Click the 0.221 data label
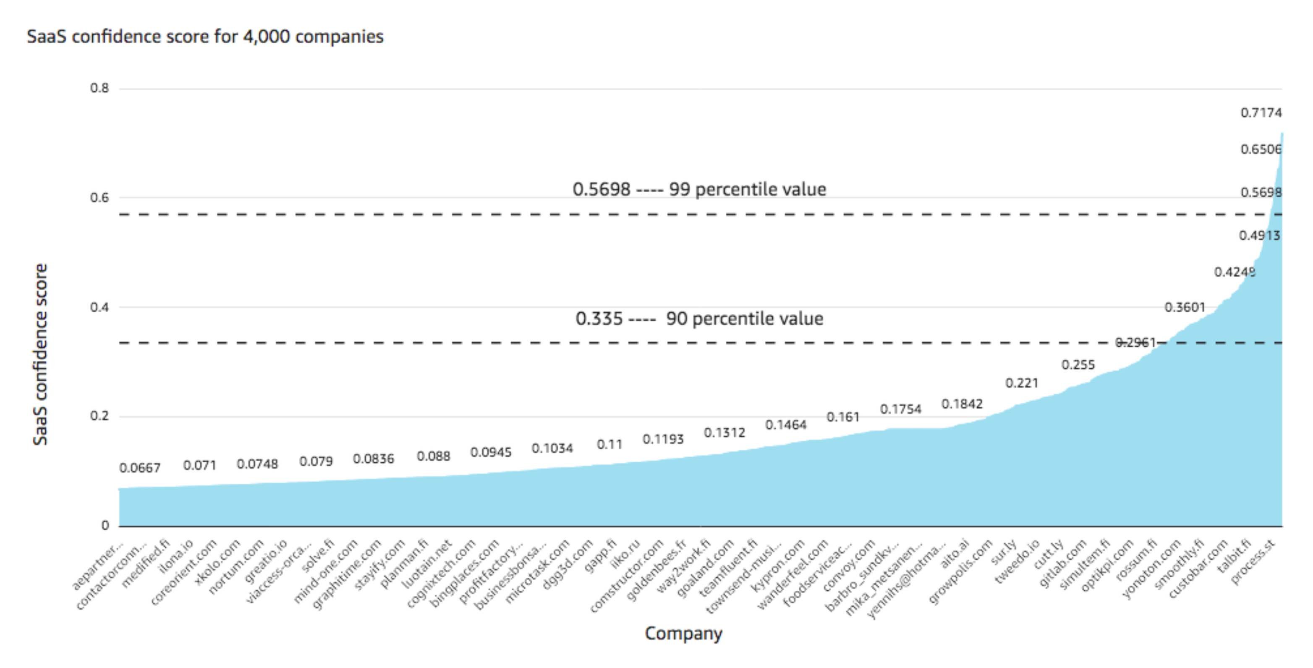This screenshot has height=668, width=1313. coord(1021,383)
